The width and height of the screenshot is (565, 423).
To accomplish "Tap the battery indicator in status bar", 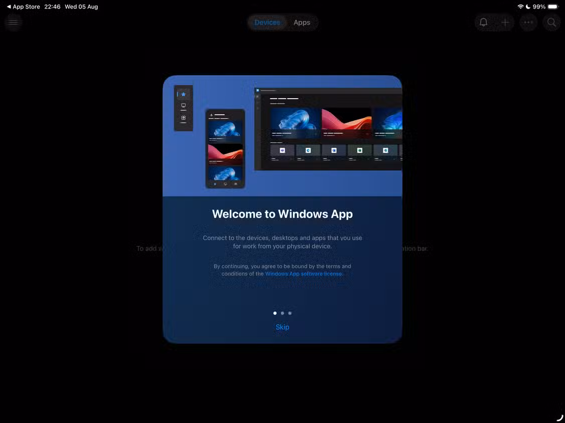I will point(553,7).
